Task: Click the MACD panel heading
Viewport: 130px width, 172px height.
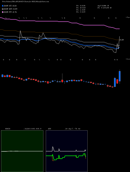Action: coord(8,129)
